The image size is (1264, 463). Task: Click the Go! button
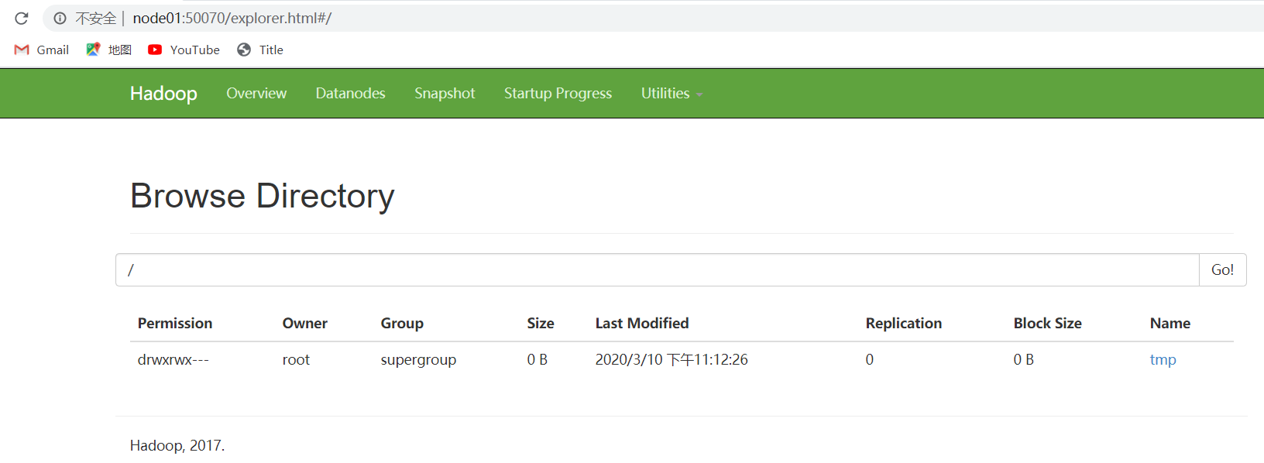[x=1222, y=269]
